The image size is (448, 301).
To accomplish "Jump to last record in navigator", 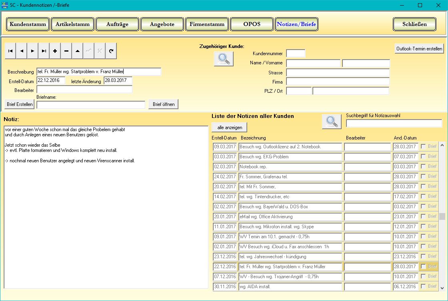I will click(44, 51).
